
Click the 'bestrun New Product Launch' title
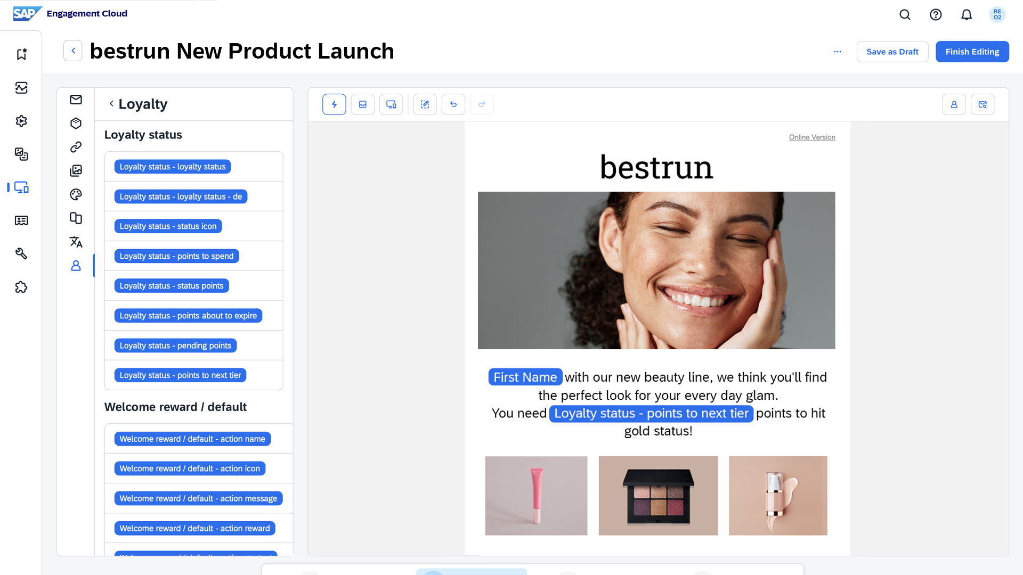[x=242, y=51]
